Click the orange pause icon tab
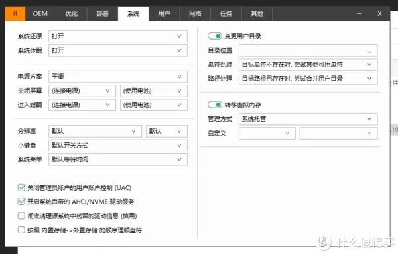 tap(15, 13)
